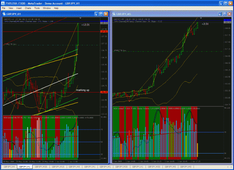This screenshot has width=234, height=170.
Task: Open the View menu
Action: tap(11, 8)
